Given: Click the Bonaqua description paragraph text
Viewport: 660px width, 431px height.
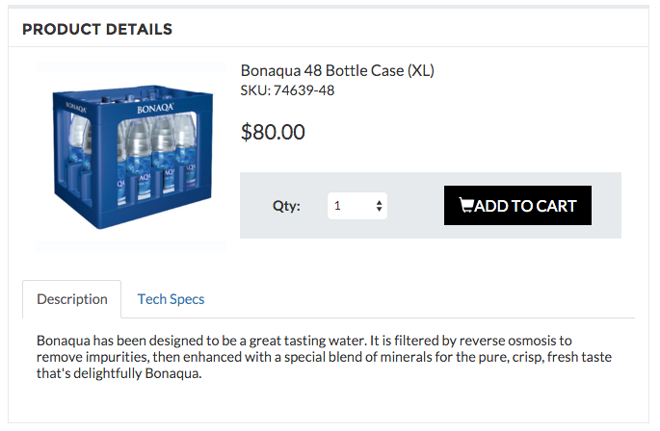Looking at the screenshot, I should pyautogui.click(x=324, y=357).
